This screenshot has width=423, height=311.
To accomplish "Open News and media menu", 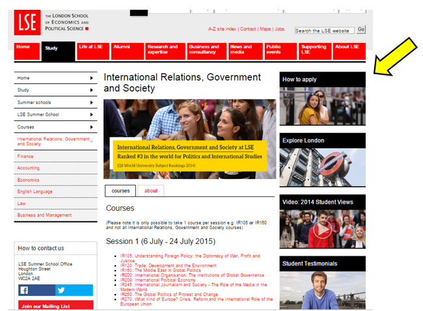I will pos(245,51).
